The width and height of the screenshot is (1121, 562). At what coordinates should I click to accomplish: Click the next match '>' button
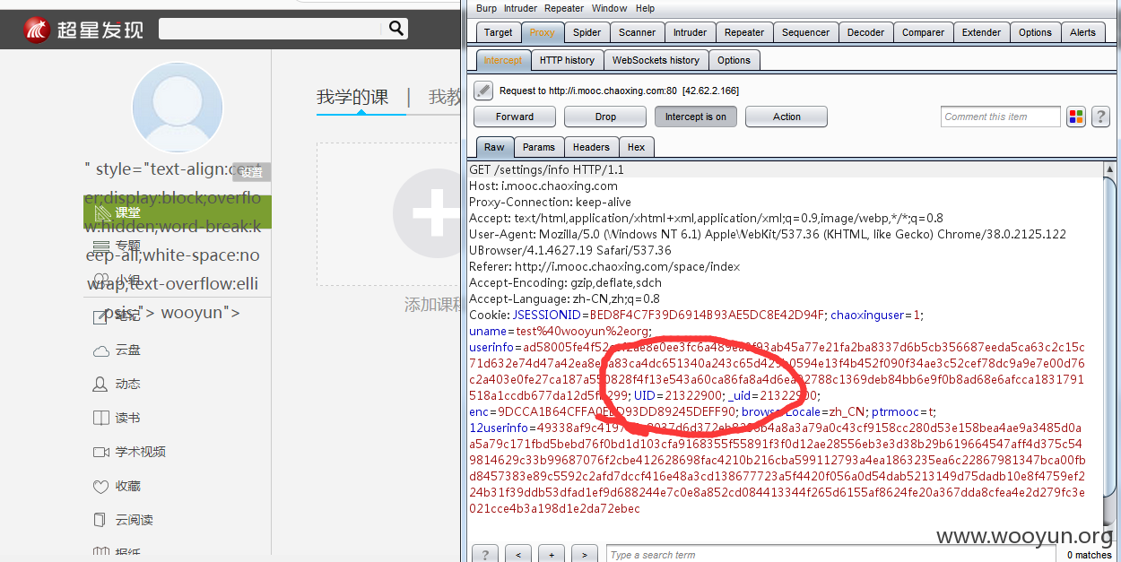point(585,555)
